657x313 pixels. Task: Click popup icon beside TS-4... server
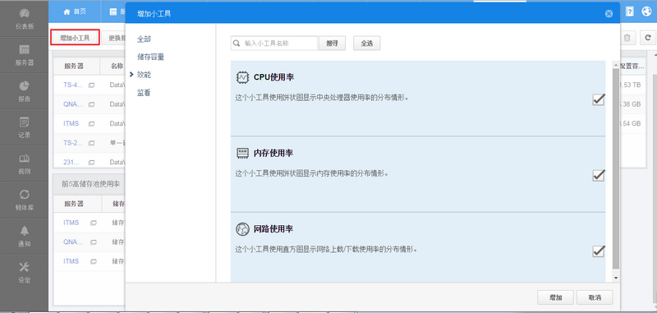(x=91, y=85)
